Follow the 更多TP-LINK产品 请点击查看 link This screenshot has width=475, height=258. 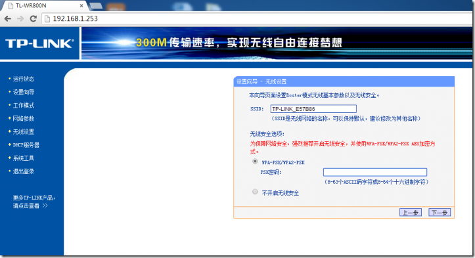[x=34, y=202]
